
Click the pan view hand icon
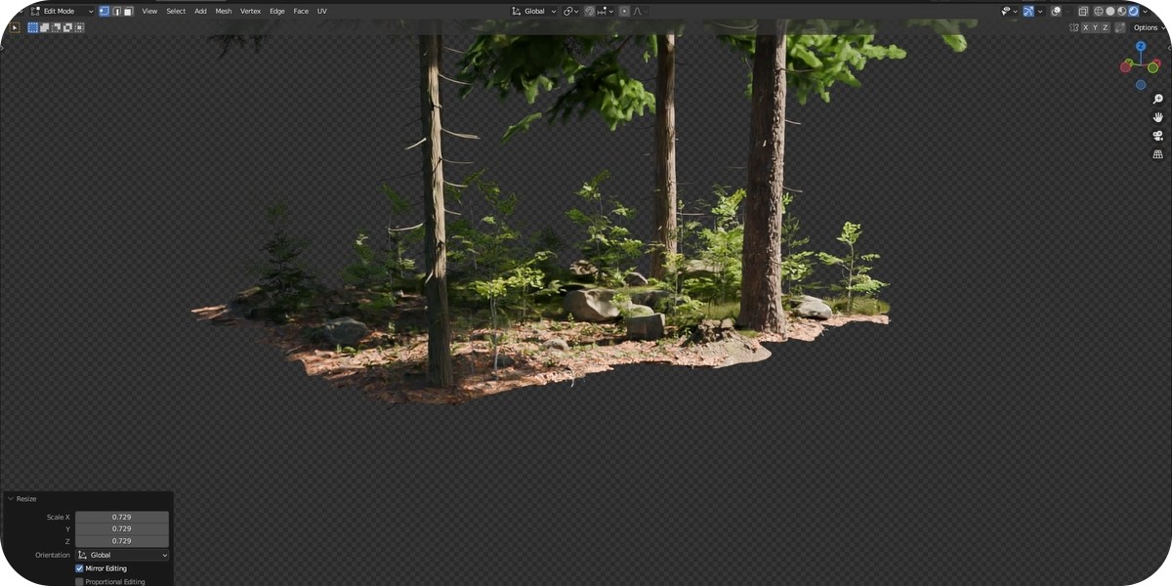(1158, 117)
